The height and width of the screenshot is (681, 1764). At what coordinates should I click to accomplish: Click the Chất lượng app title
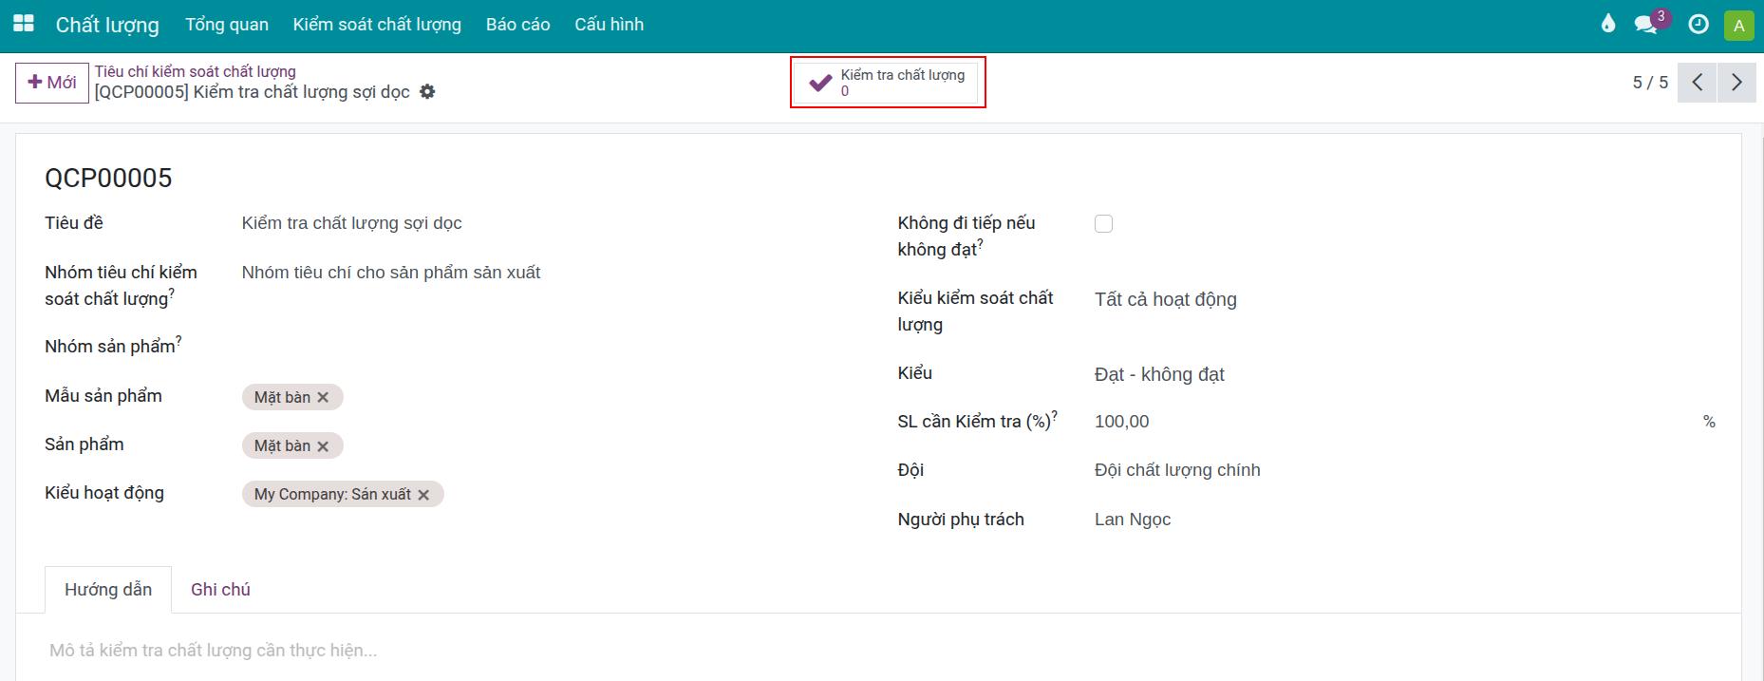[x=107, y=25]
